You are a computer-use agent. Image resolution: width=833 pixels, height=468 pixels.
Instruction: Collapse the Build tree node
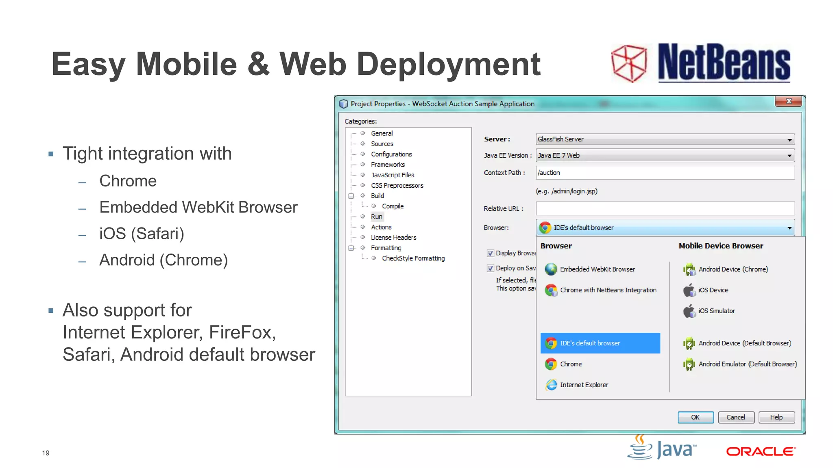(351, 196)
